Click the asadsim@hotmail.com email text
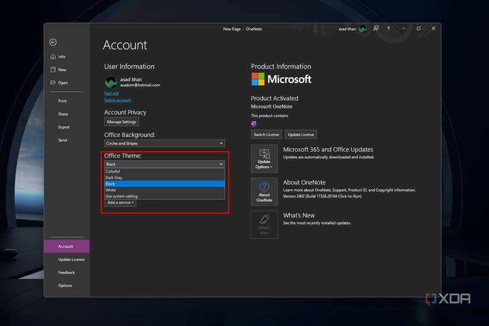Viewport: 489px width, 326px height. coord(140,85)
